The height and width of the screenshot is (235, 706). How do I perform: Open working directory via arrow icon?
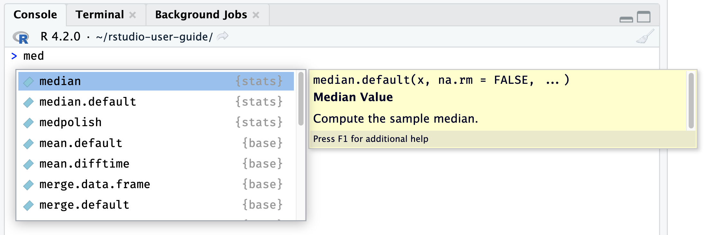(223, 36)
